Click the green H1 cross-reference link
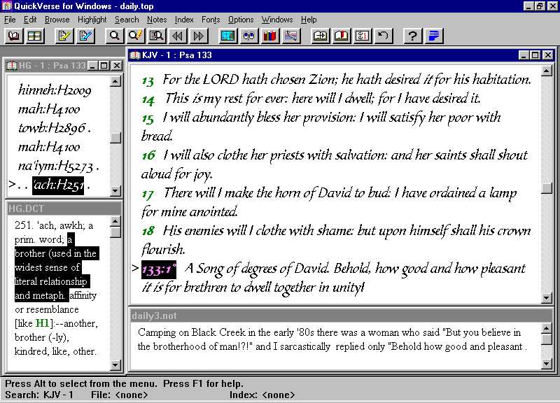This screenshot has width=560, height=403. pos(42,323)
